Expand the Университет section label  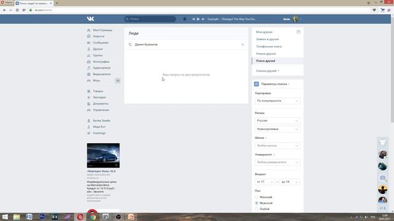pos(265,155)
